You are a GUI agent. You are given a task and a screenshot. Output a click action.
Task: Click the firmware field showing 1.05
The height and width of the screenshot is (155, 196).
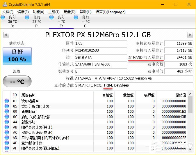point(101,43)
